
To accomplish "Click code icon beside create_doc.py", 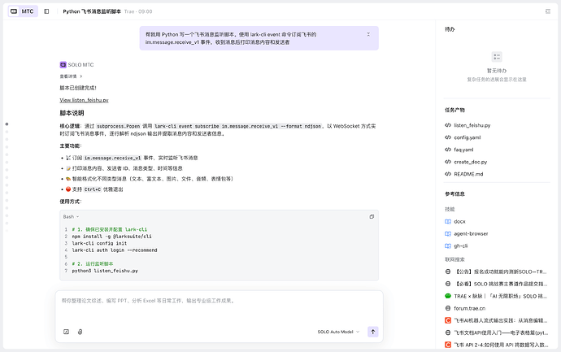I will click(x=448, y=162).
